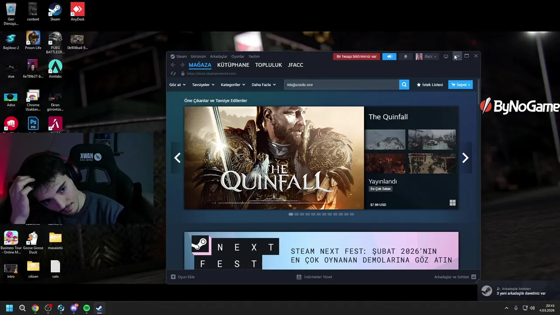The image size is (560, 315).
Task: Select the first highlighted carousel page dot
Action: [291, 214]
